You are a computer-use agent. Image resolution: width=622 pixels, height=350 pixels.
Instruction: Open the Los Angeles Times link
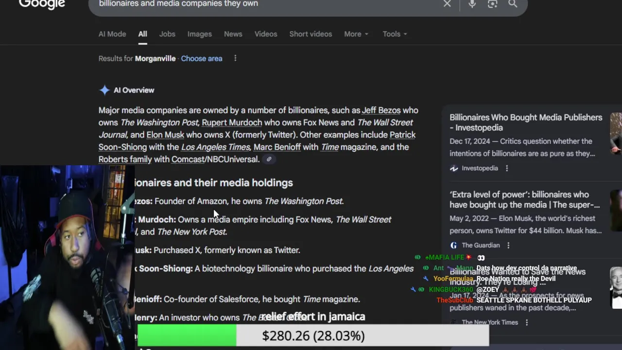tap(216, 147)
